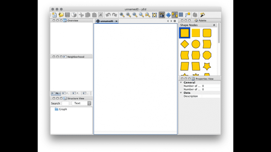Click the Palette panel icon
The width and height of the screenshot is (271, 152).
[196, 20]
